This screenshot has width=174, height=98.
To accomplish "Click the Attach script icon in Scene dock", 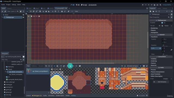I will pos(21,11).
